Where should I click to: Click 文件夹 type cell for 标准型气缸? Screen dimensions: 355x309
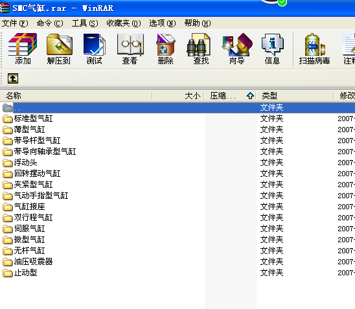point(271,119)
